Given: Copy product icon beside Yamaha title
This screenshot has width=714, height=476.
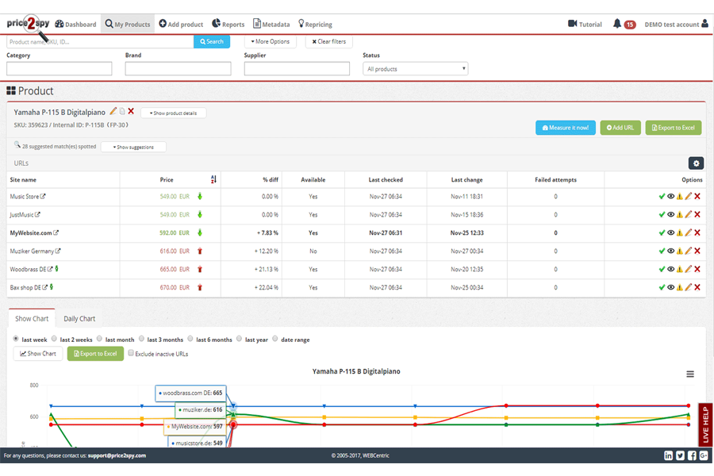Looking at the screenshot, I should tap(122, 111).
